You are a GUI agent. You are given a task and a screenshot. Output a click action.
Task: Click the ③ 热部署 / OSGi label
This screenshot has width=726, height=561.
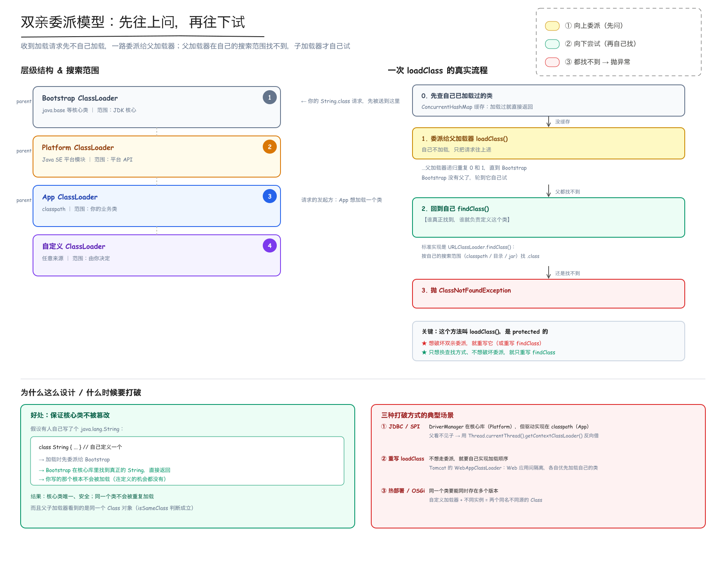pyautogui.click(x=403, y=491)
